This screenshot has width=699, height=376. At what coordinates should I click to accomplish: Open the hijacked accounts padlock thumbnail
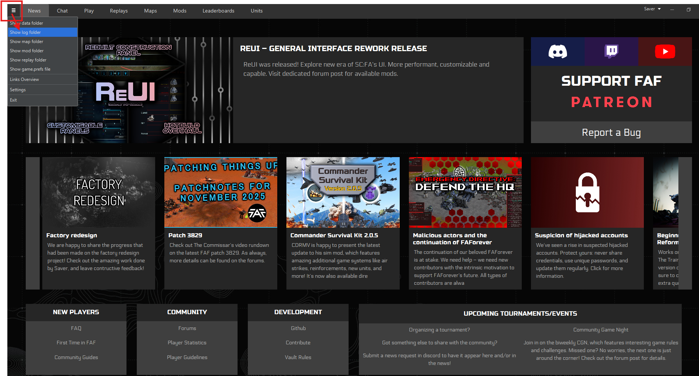[587, 192]
